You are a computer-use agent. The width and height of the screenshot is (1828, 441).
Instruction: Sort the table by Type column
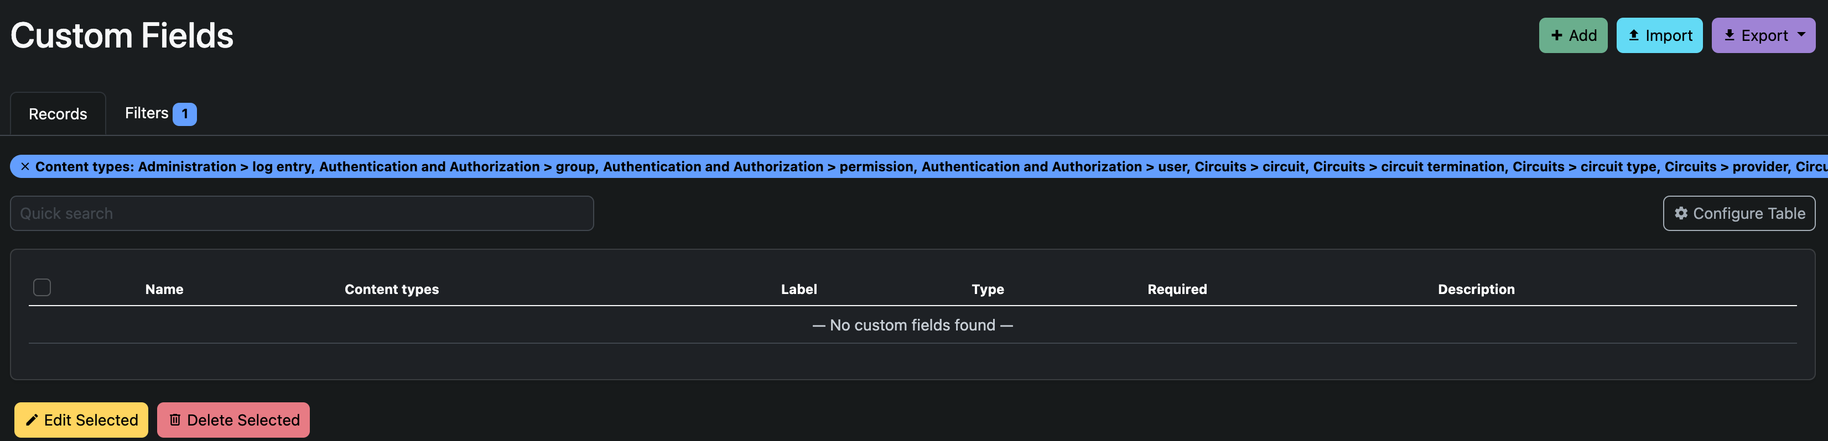point(987,288)
